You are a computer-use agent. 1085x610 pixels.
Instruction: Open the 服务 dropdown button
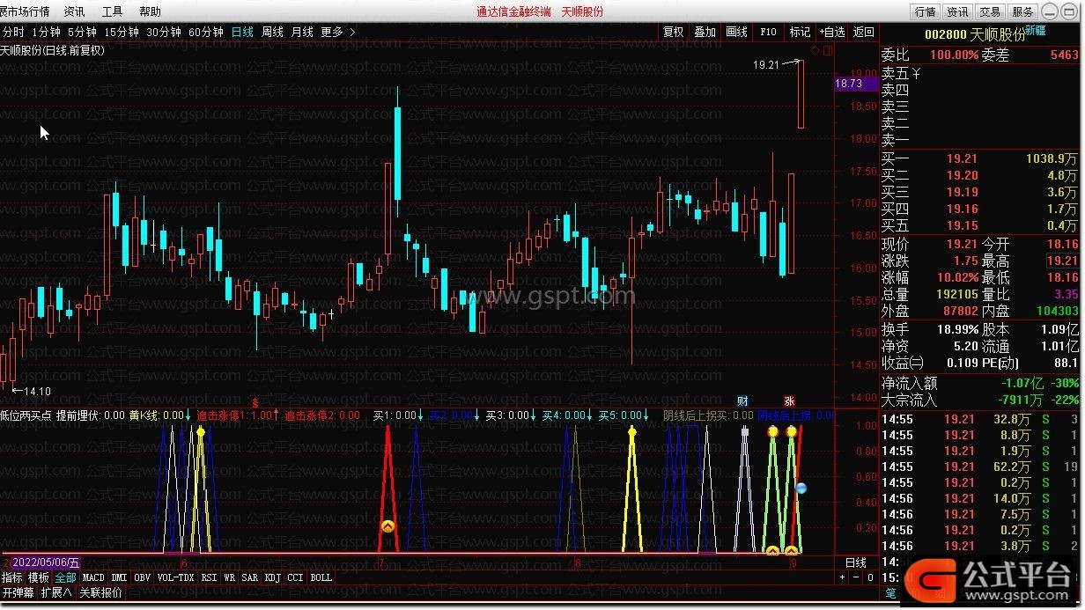pyautogui.click(x=1022, y=12)
